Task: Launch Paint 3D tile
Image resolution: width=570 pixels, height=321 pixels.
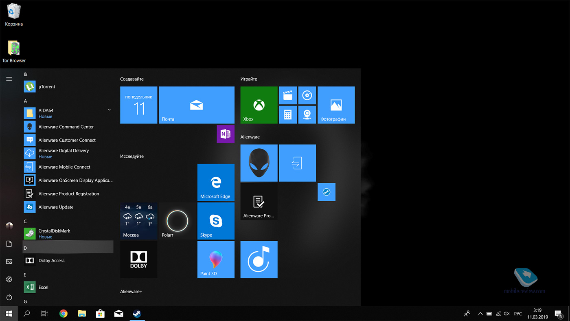Action: coord(216,260)
